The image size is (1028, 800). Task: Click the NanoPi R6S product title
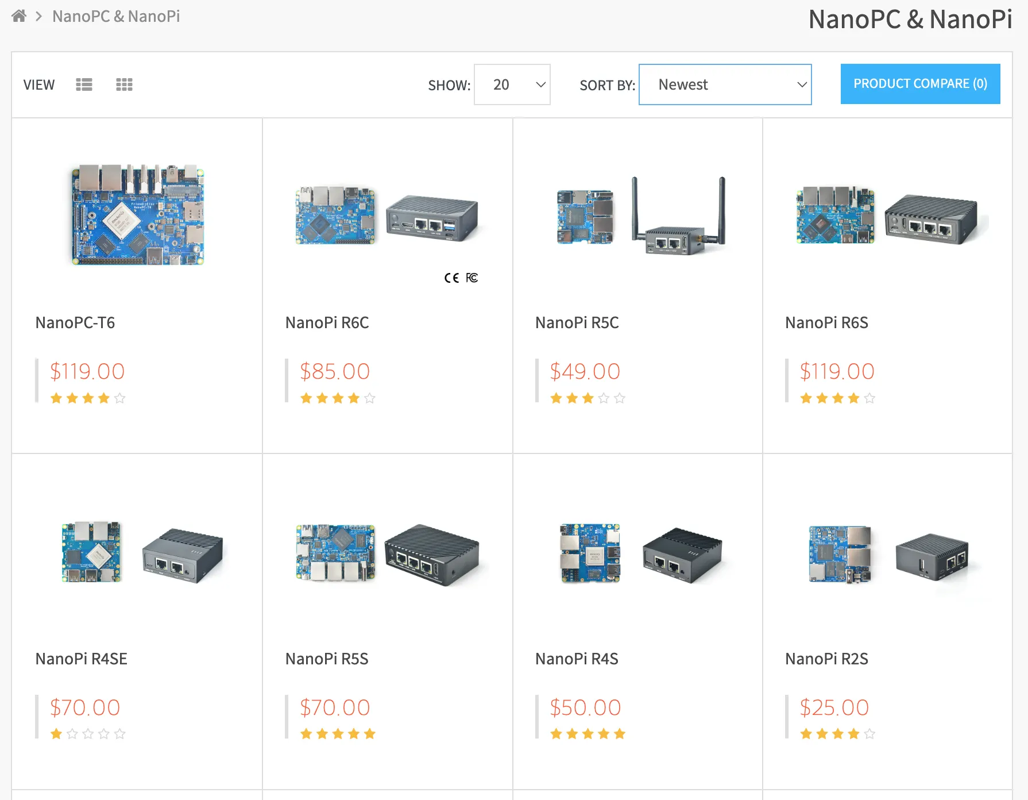tap(827, 323)
